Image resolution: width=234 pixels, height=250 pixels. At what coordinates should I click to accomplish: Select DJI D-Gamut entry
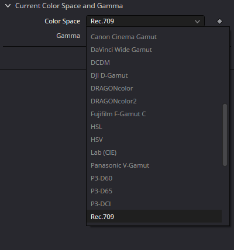(154, 75)
